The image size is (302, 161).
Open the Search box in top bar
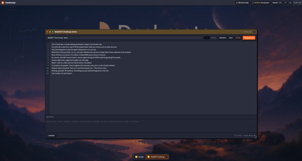(x=277, y=3)
